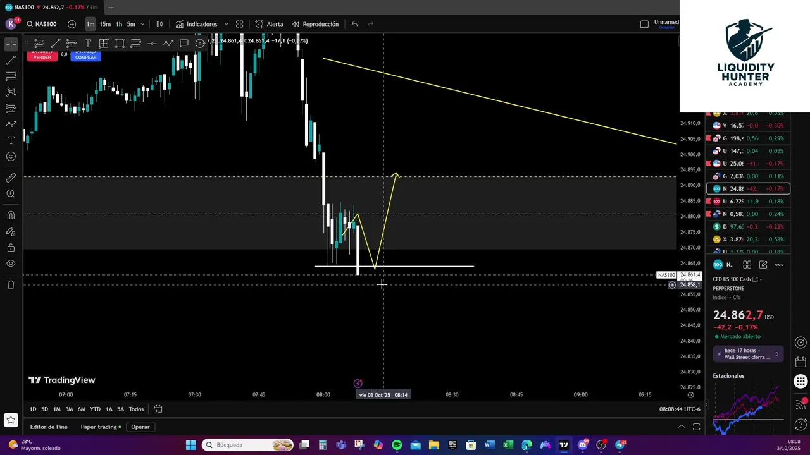
Task: Open candlestick chart type selector
Action: (x=159, y=24)
